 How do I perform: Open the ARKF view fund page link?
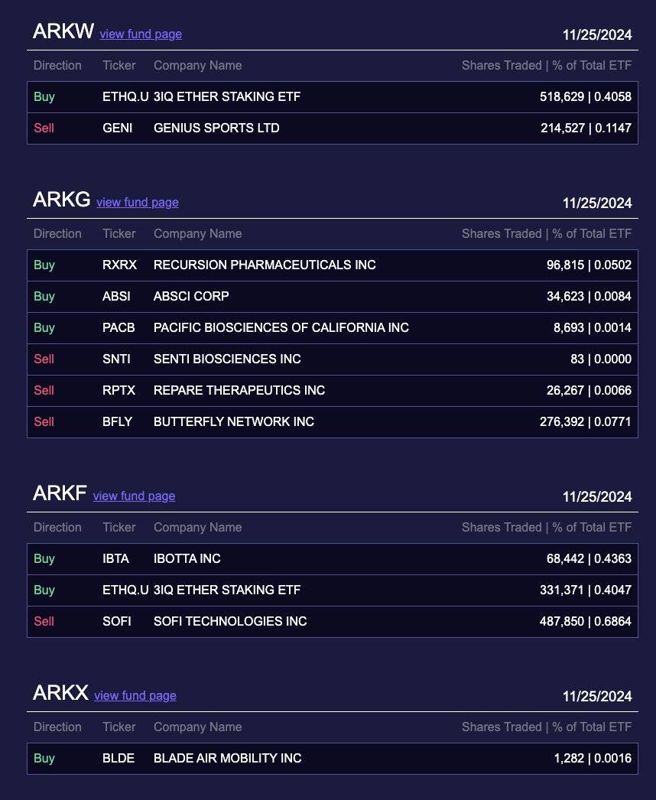(x=134, y=496)
